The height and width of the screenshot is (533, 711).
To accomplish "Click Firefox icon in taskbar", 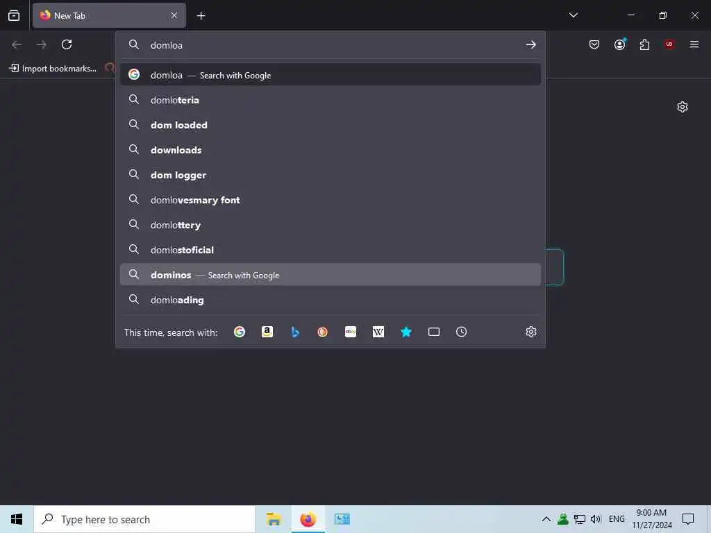I will click(308, 519).
